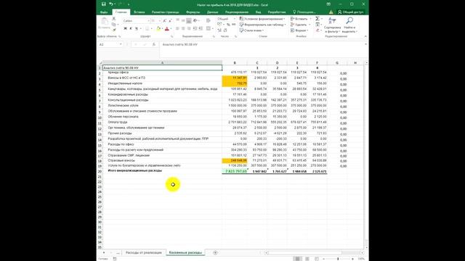Image resolution: width=465 pixels, height=261 pixels.
Task: Insert function using the fx button
Action: 153,44
